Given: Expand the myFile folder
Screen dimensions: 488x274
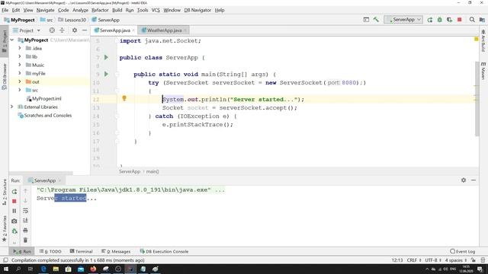Looking at the screenshot, I should 20,73.
